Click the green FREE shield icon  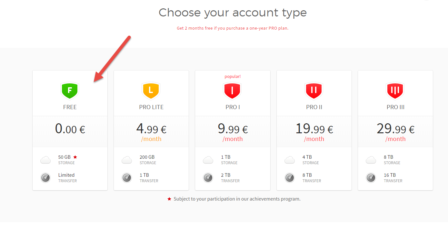pyautogui.click(x=70, y=90)
